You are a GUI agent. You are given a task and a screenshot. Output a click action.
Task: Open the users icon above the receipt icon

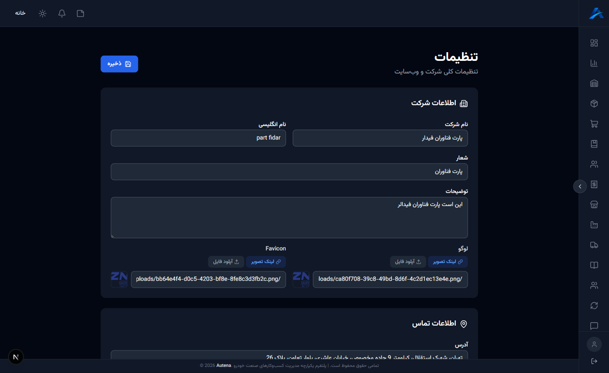coord(594,164)
